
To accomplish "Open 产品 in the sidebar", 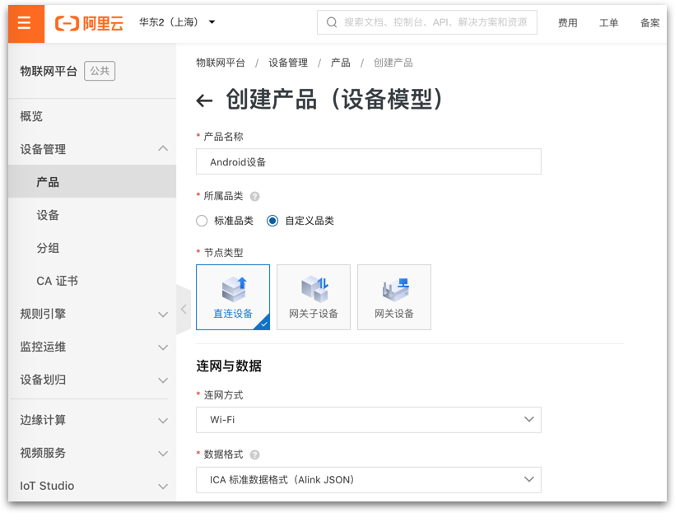I will tap(92, 182).
